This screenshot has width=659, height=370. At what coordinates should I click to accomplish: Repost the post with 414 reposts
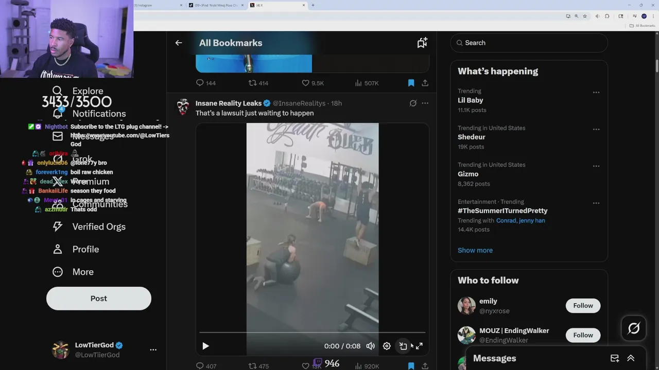(258, 83)
